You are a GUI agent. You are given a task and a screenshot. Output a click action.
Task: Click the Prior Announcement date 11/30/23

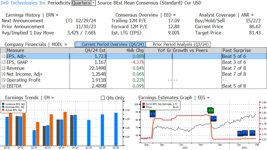pos(86,27)
